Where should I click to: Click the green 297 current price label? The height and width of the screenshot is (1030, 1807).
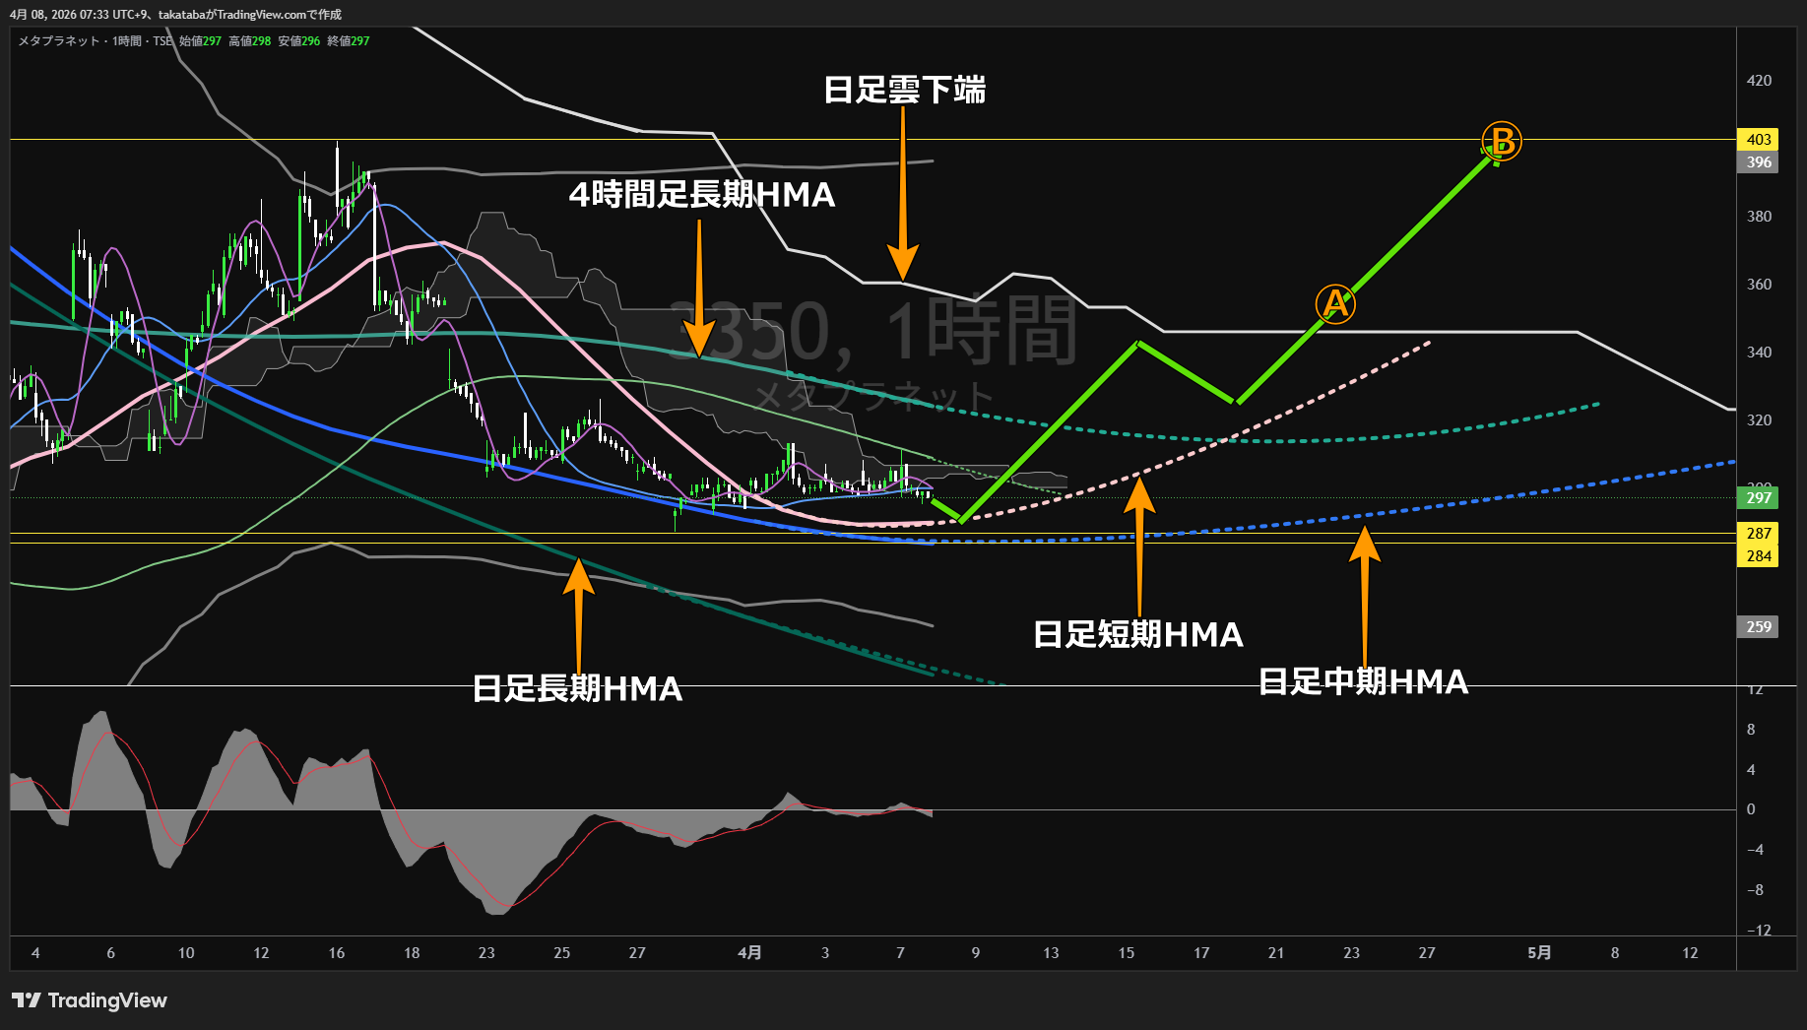[x=1759, y=498]
